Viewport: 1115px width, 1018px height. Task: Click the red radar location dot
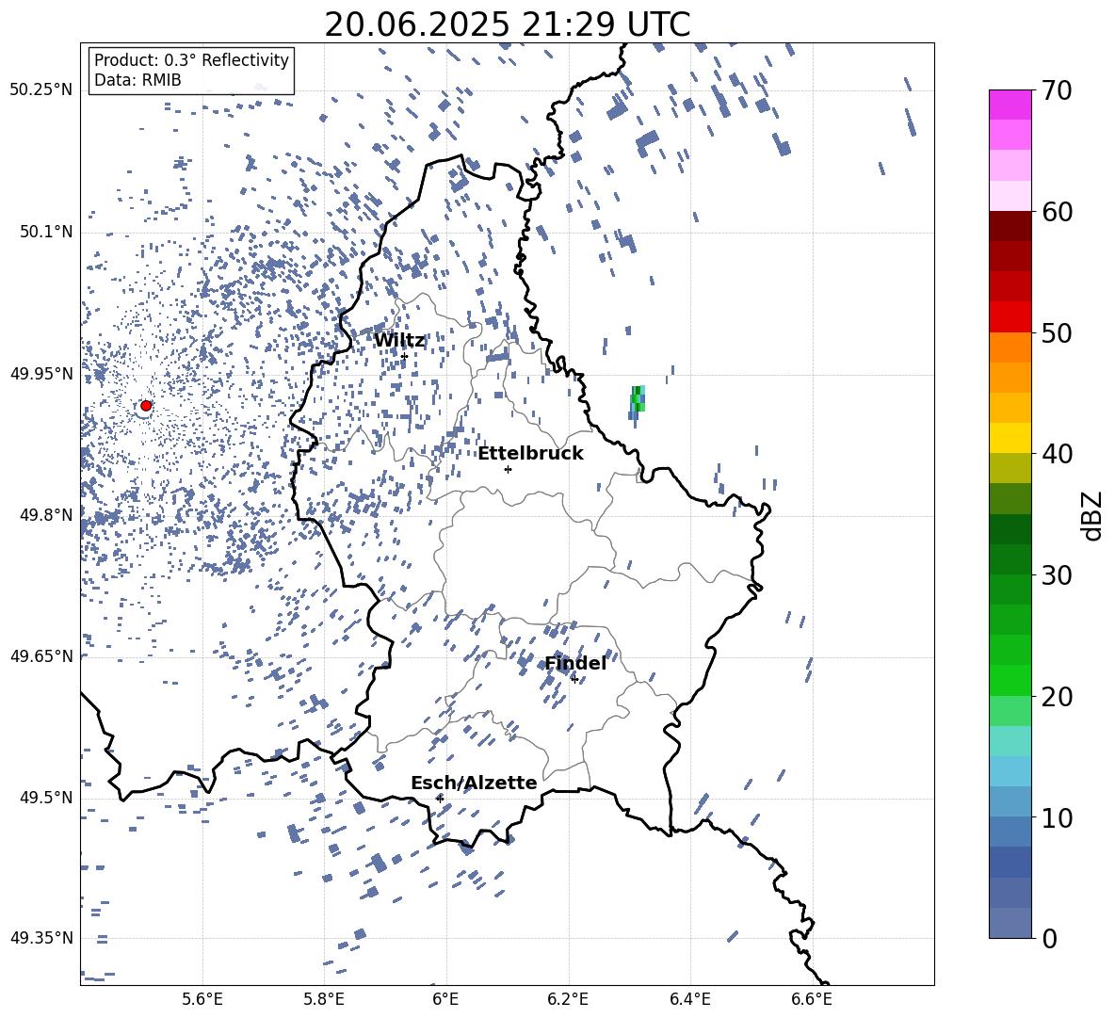click(x=146, y=406)
